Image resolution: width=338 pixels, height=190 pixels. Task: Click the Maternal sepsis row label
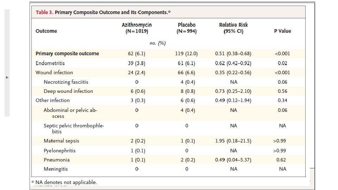coord(61,141)
